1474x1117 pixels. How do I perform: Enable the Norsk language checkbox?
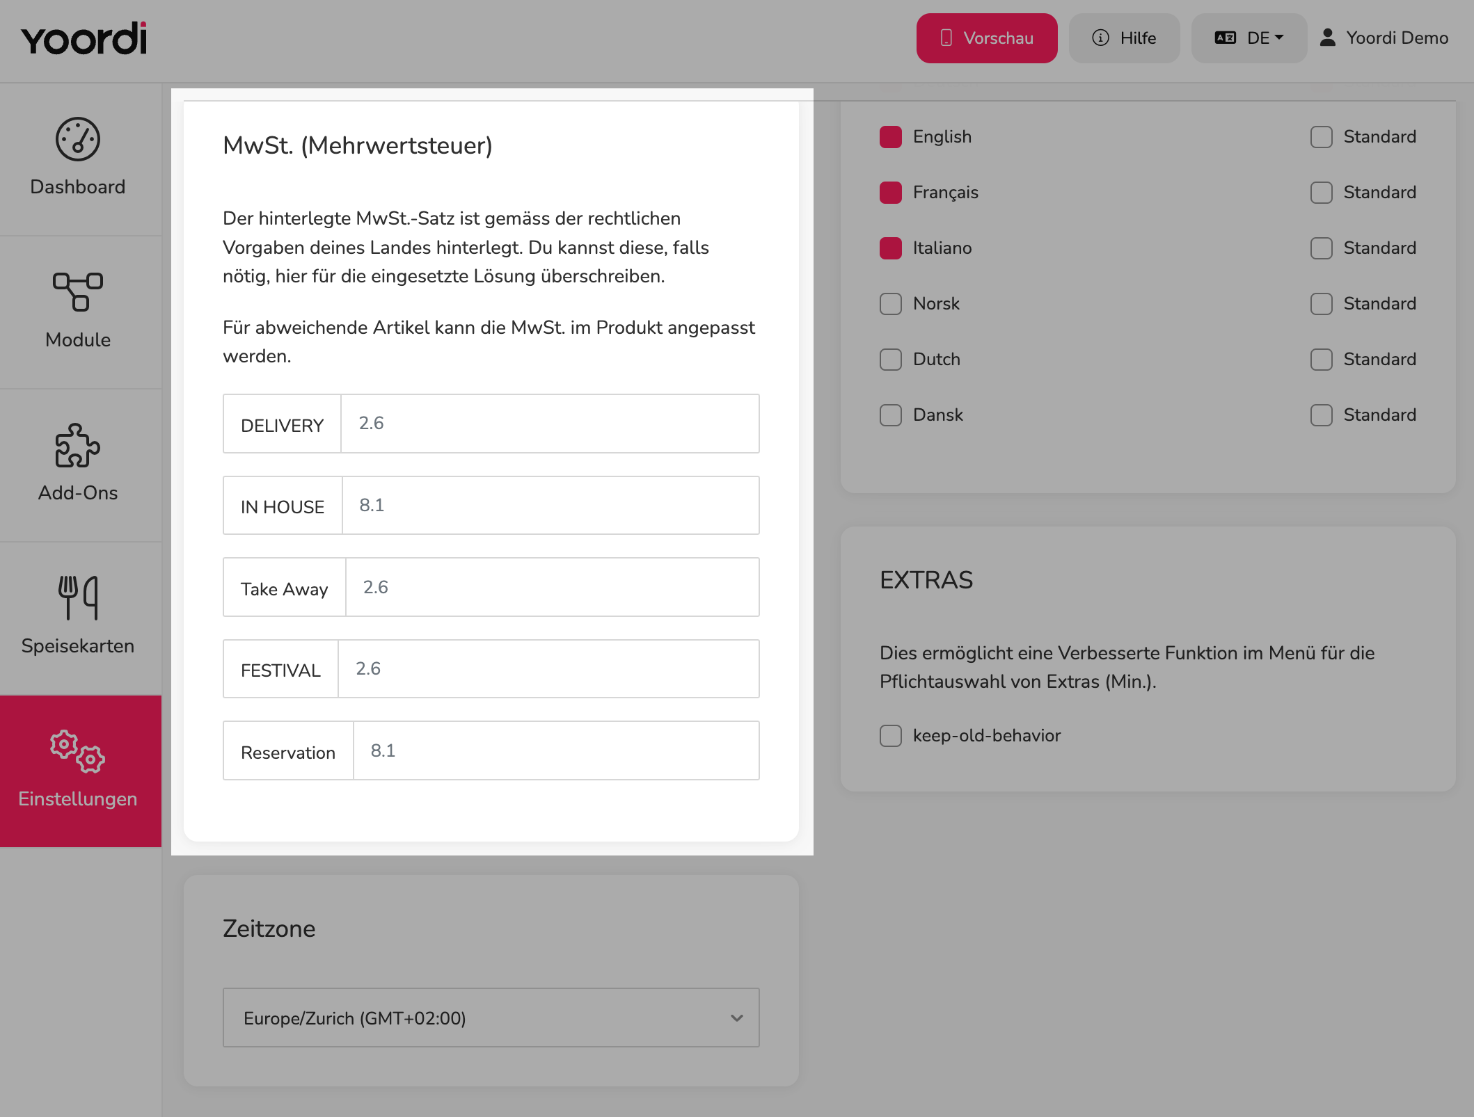click(x=891, y=304)
